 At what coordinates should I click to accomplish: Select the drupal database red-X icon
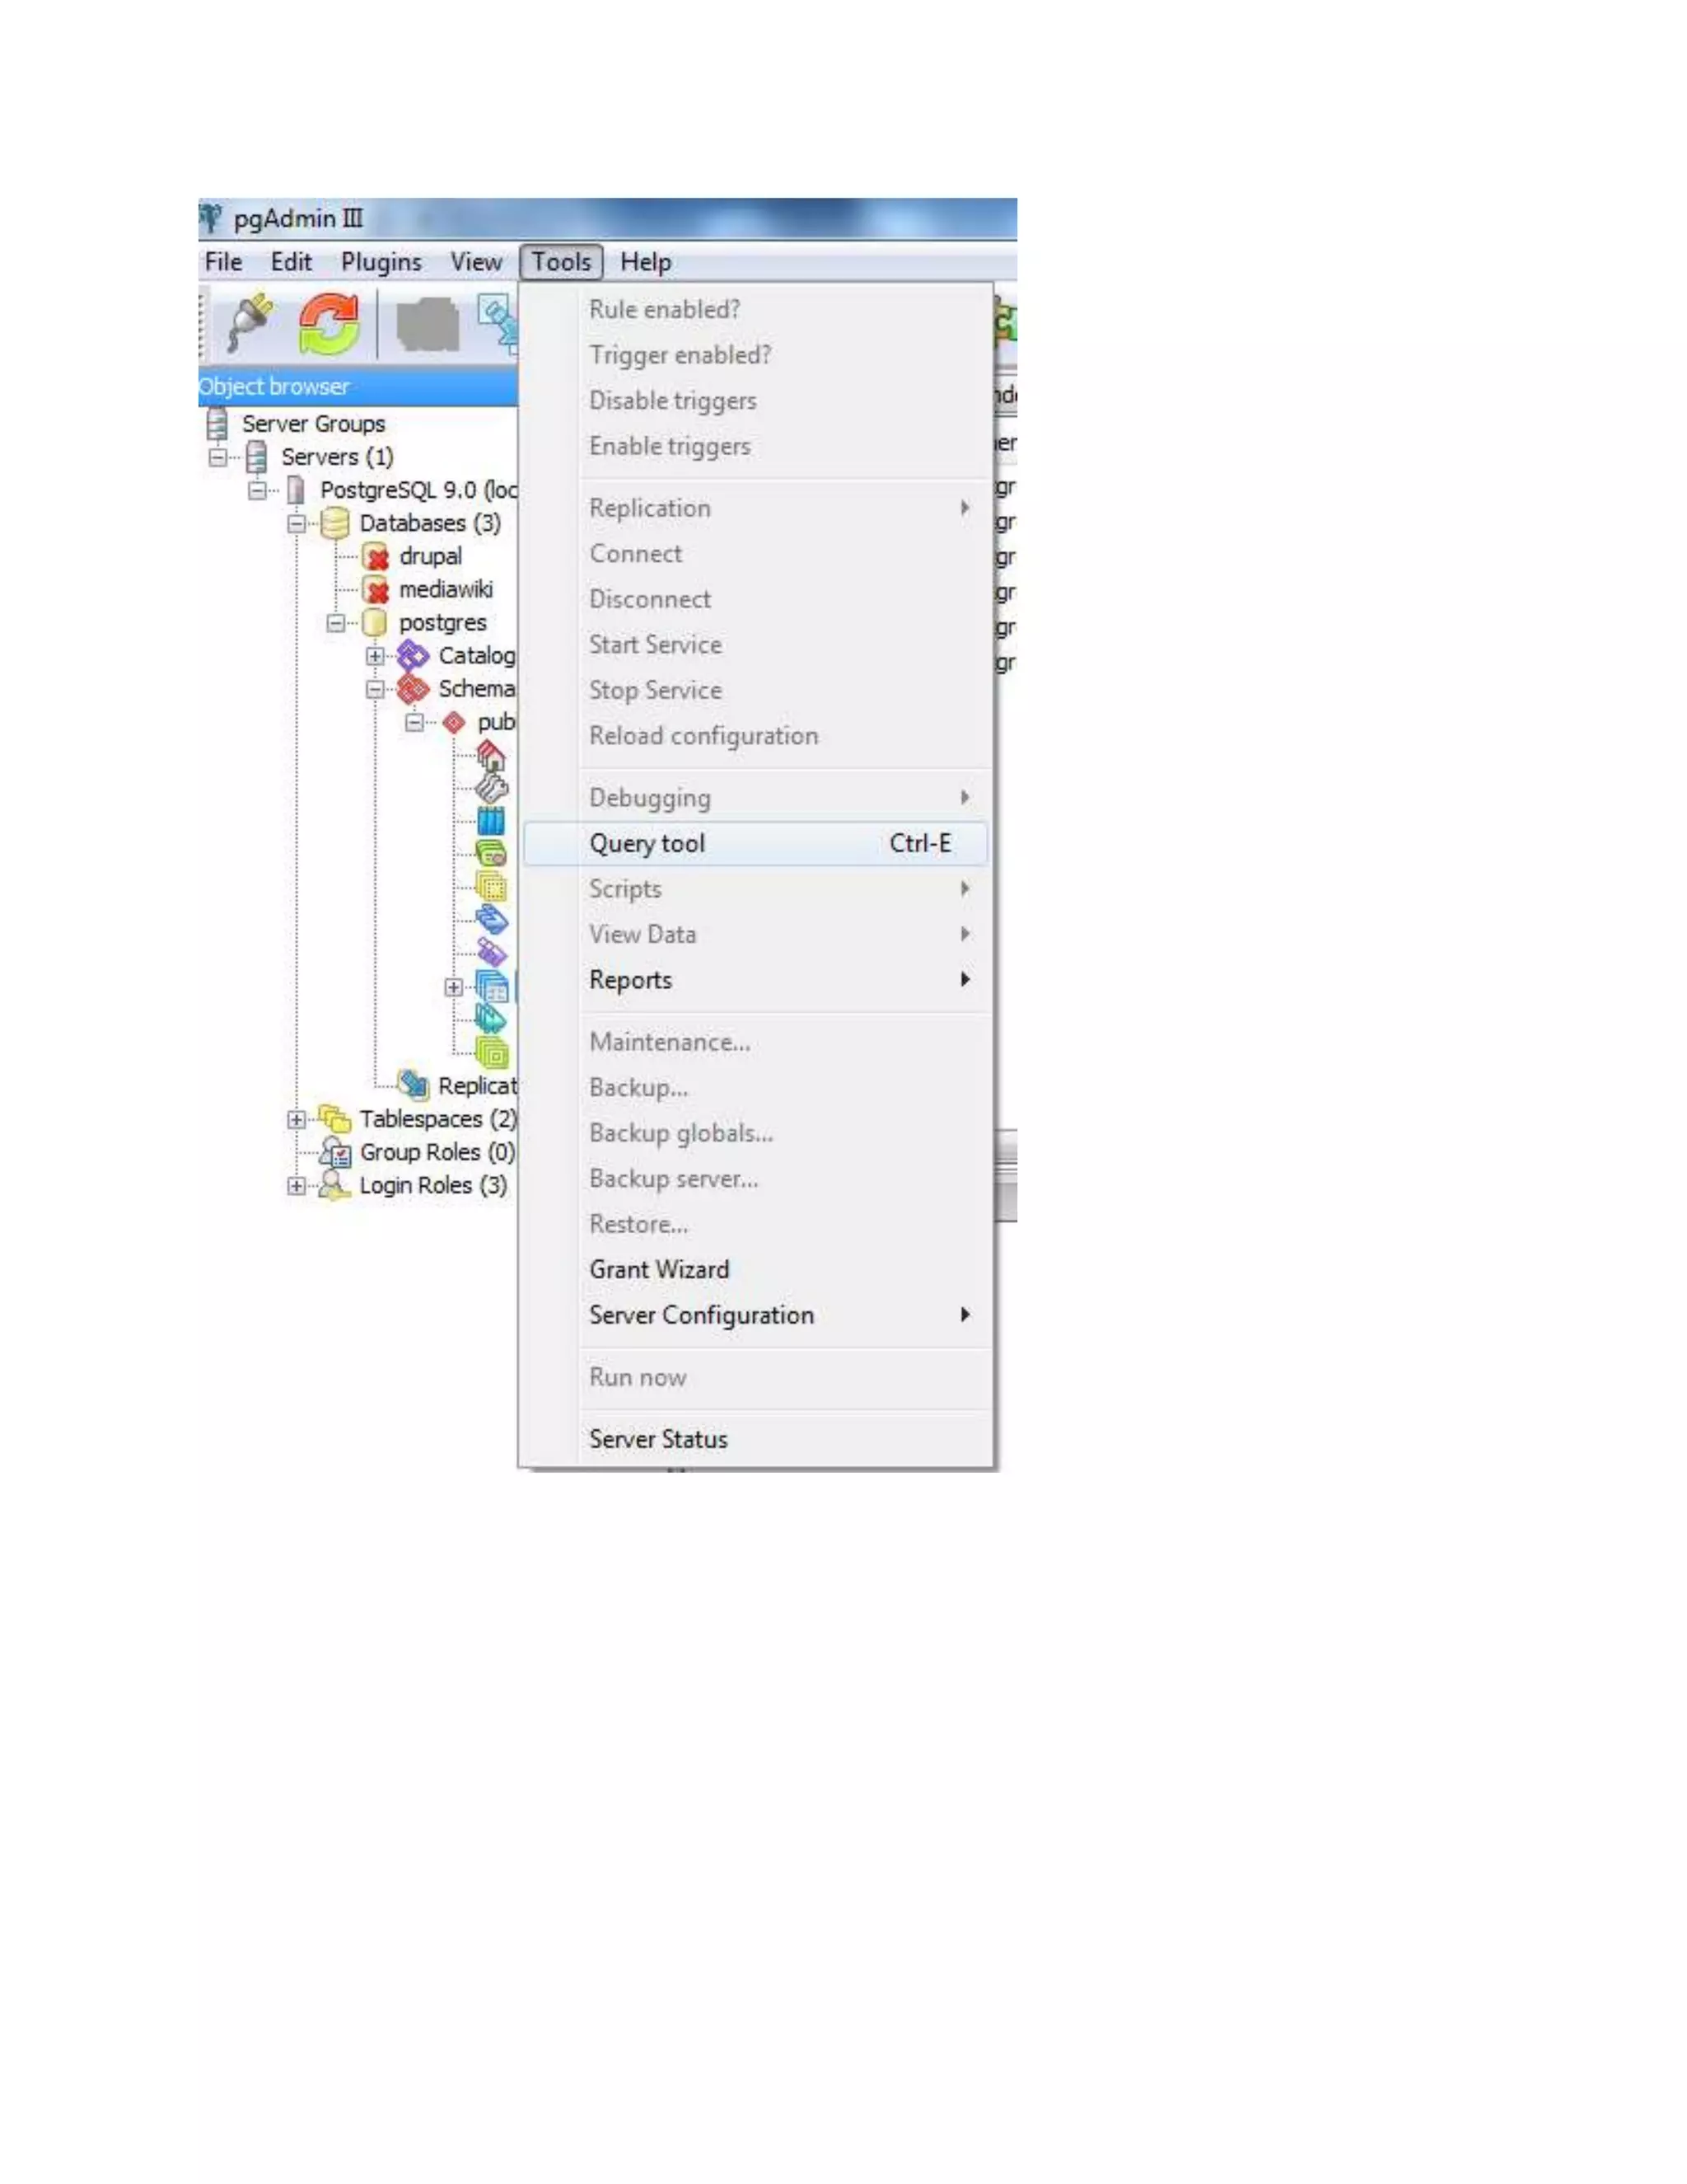click(376, 556)
